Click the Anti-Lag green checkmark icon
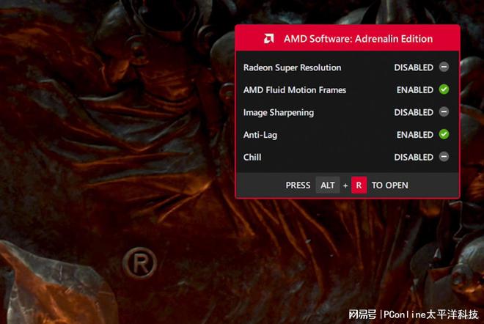Viewport: 484px width, 324px height. [444, 134]
